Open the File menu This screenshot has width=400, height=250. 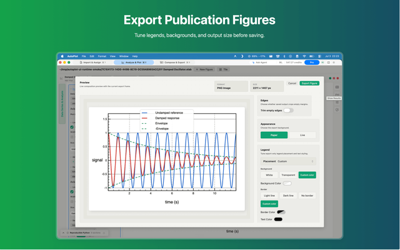pos(84,56)
